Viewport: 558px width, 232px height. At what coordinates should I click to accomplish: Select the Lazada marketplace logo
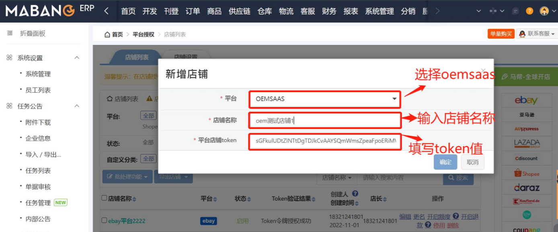click(527, 143)
